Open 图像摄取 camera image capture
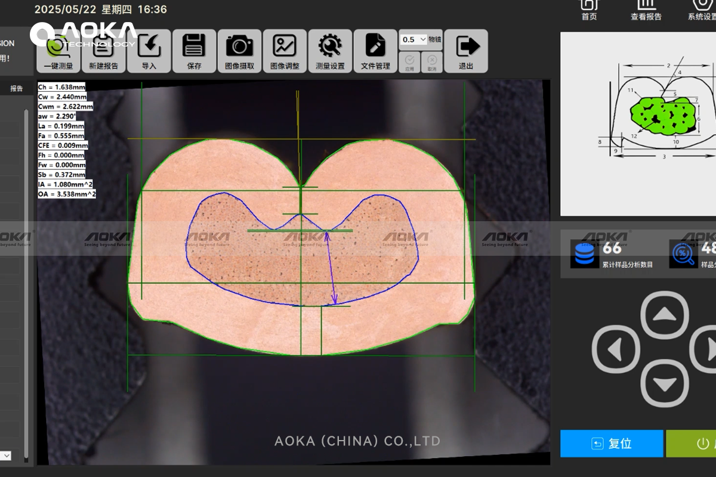 240,51
